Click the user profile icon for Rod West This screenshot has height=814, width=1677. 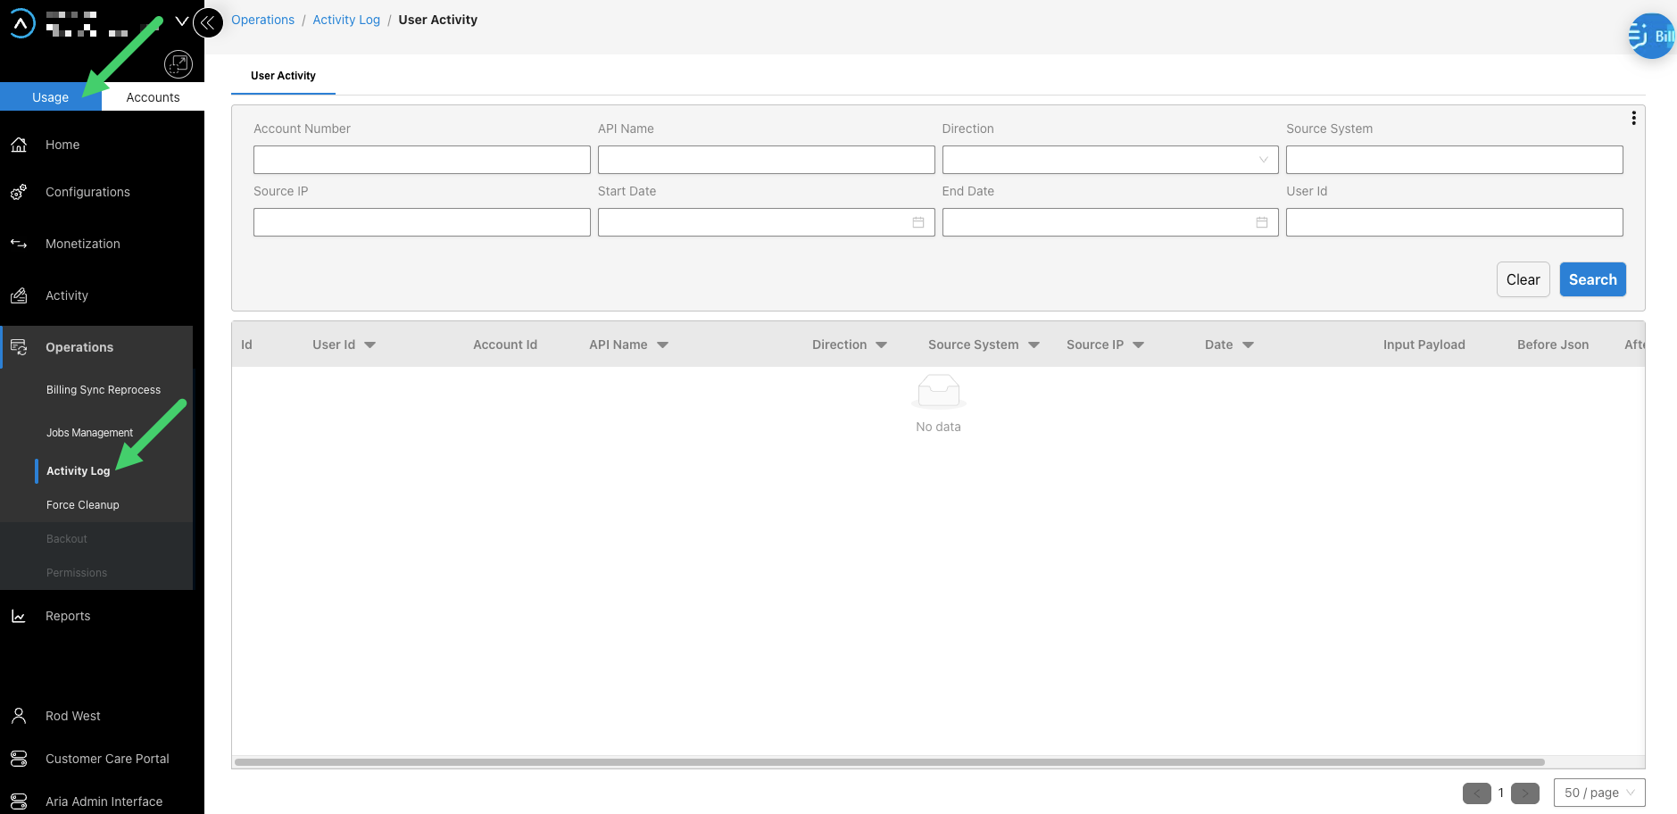[19, 716]
